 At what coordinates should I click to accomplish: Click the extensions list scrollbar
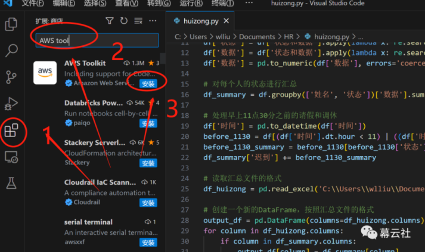point(162,58)
